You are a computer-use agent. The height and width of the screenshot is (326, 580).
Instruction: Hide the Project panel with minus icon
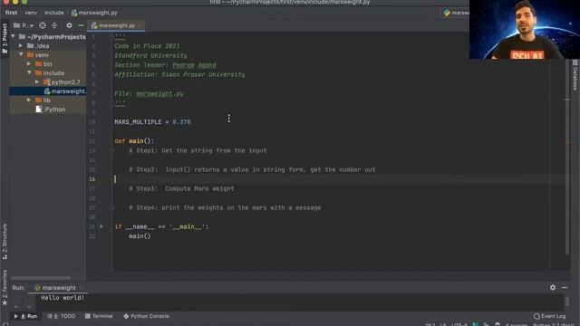pos(81,25)
